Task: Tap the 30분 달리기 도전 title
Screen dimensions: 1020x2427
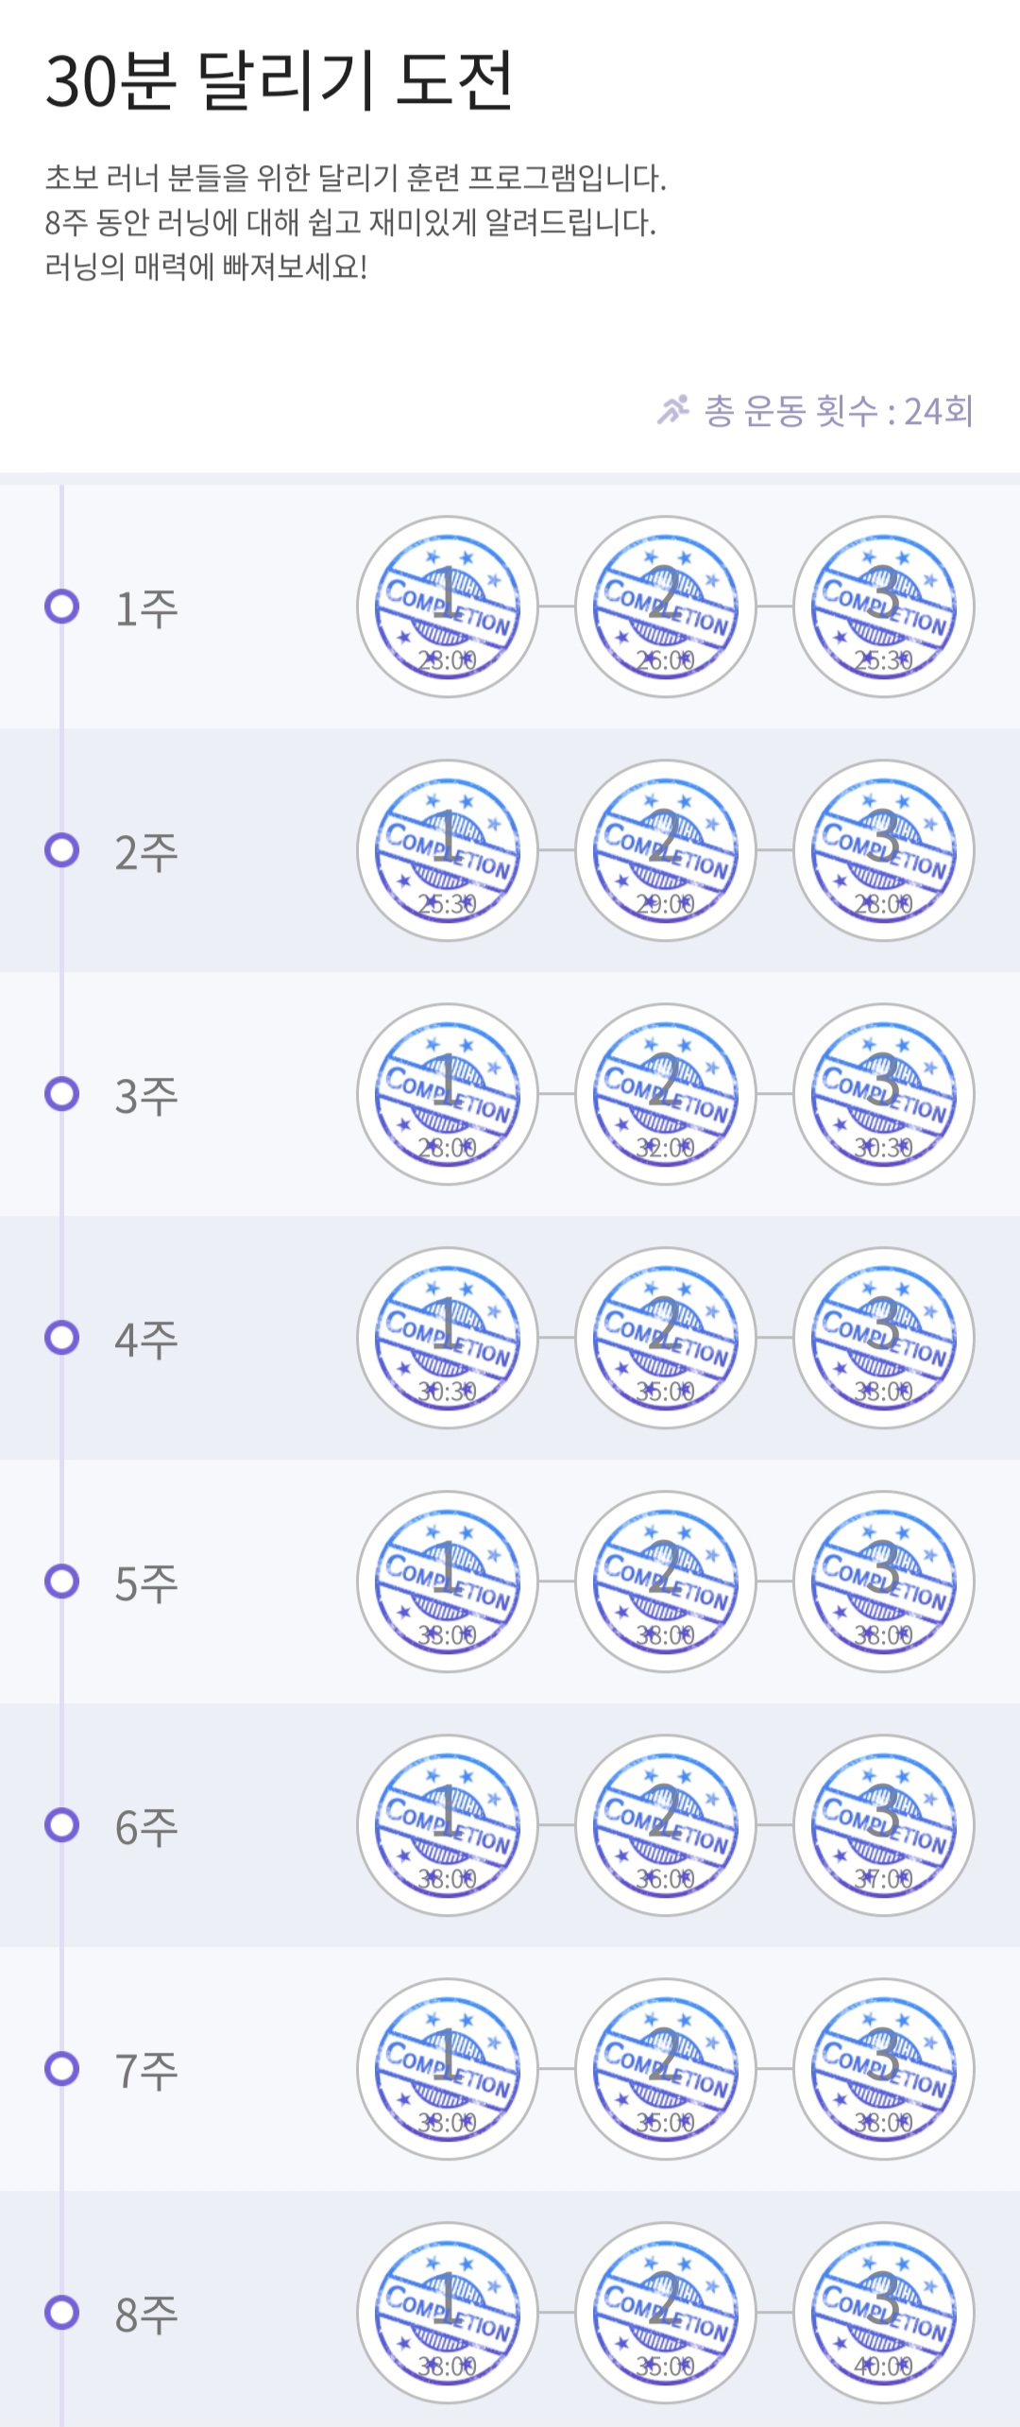Action: click(280, 81)
